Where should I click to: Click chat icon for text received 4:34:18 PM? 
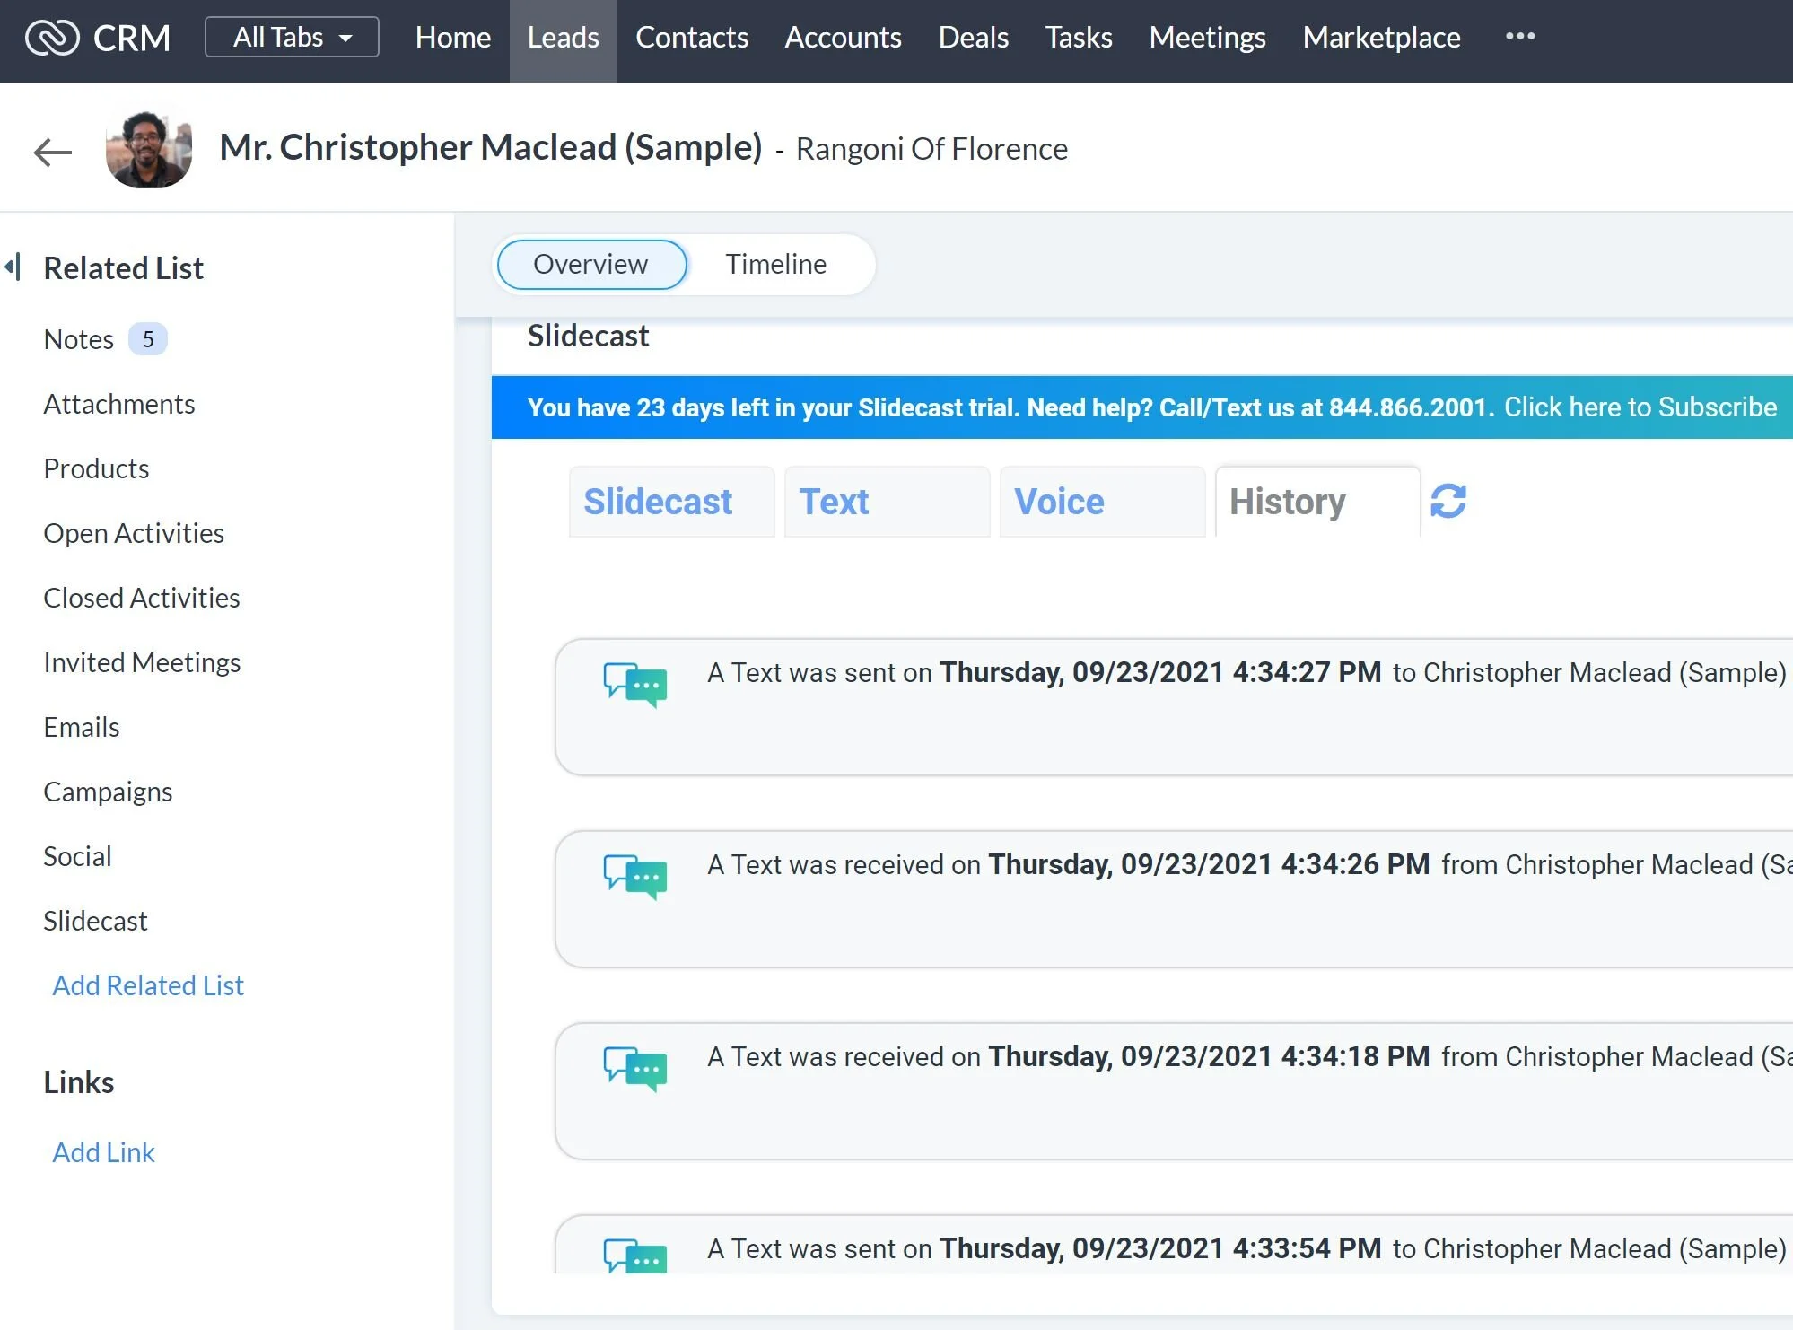click(x=635, y=1069)
